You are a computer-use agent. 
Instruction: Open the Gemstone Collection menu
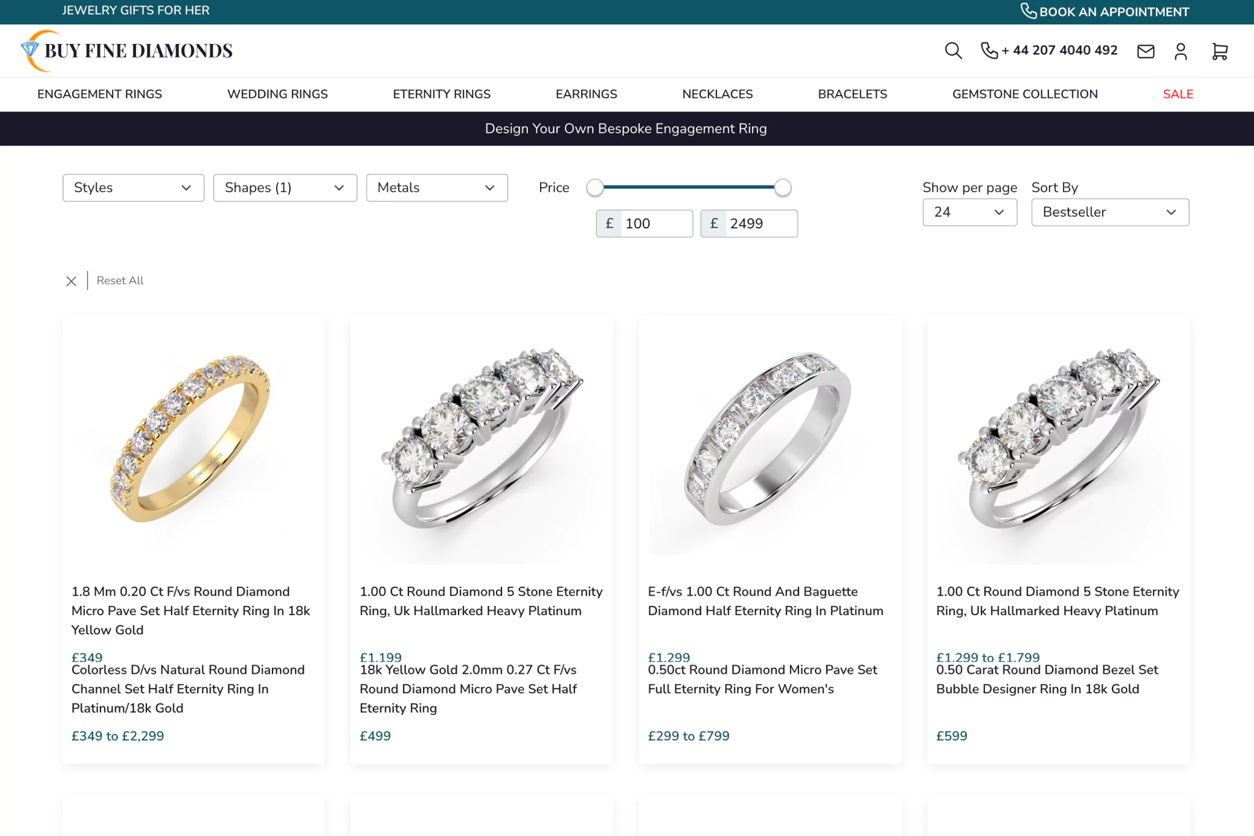coord(1024,94)
